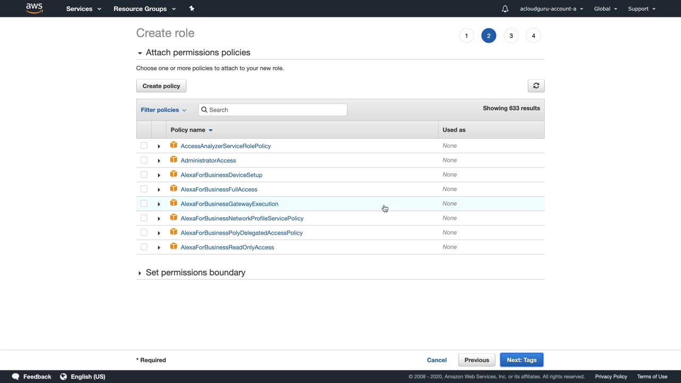Tick the AlexaForBusinessReadOnlyAccess checkbox
Viewport: 681px width, 383px height.
click(144, 247)
